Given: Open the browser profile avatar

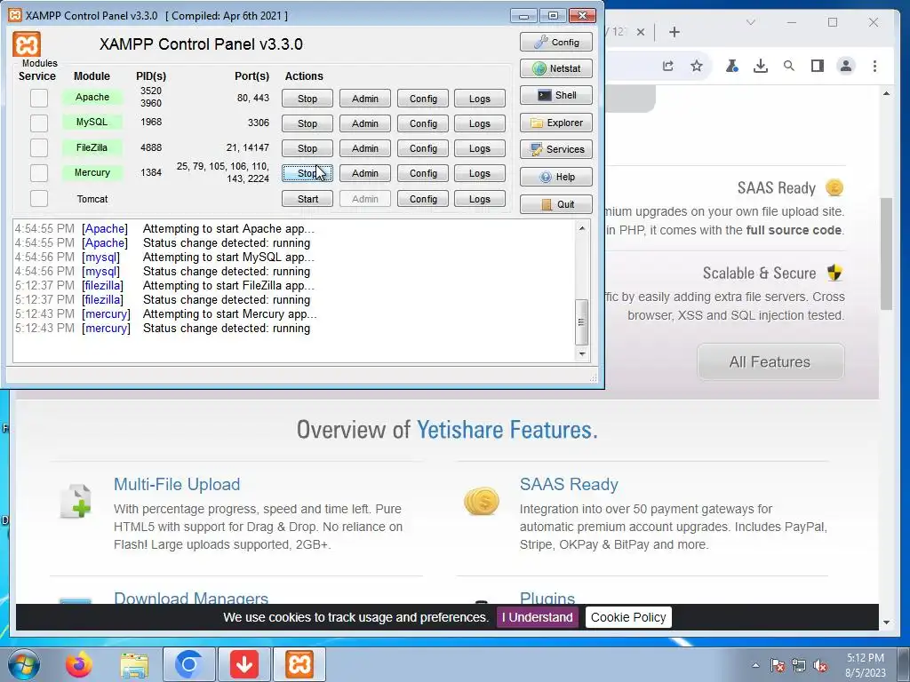Looking at the screenshot, I should tap(846, 66).
